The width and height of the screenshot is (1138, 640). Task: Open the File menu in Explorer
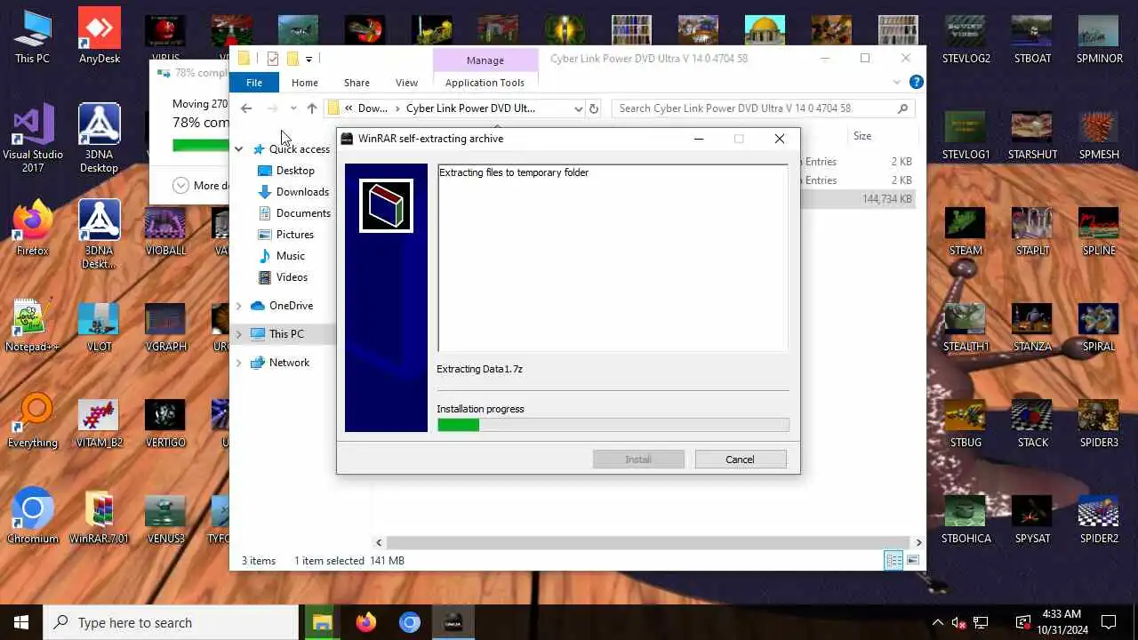coord(254,83)
